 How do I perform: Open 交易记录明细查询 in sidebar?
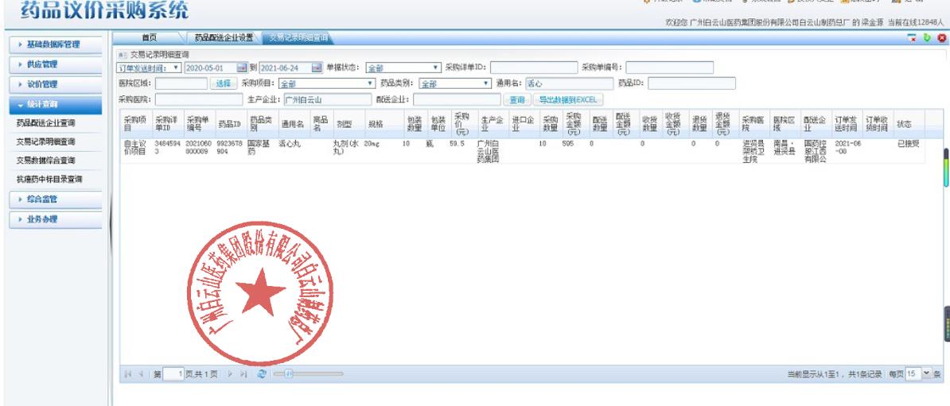click(45, 141)
